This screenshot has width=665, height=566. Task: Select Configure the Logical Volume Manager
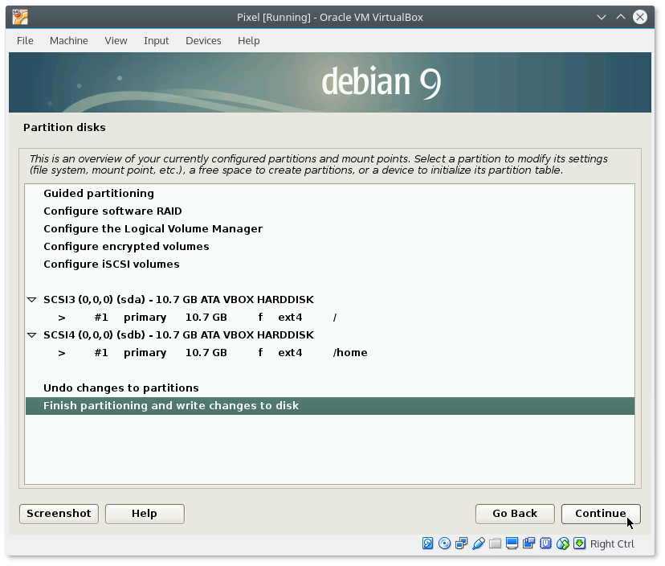pyautogui.click(x=330, y=229)
